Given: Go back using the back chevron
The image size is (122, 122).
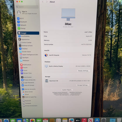Looking at the screenshot, I should tap(43, 2).
